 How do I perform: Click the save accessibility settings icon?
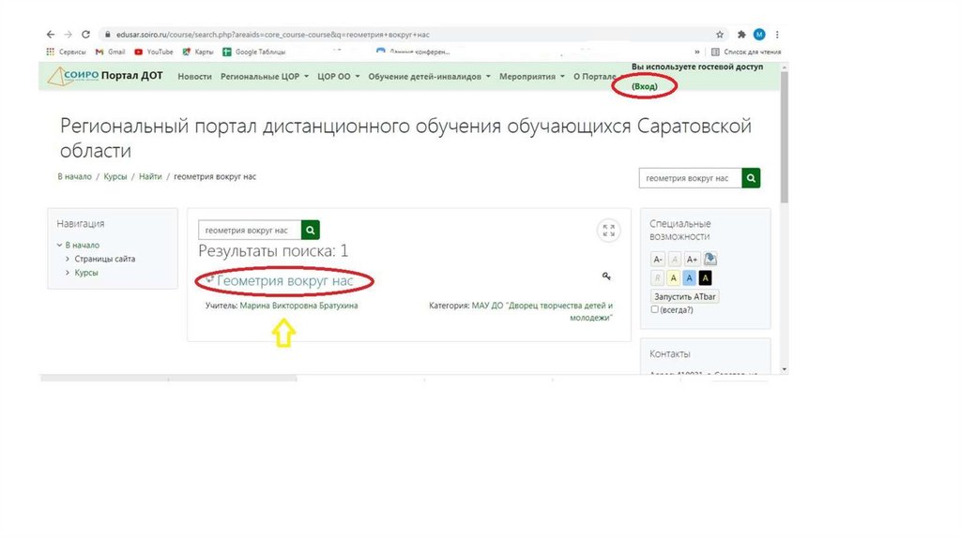click(x=709, y=260)
